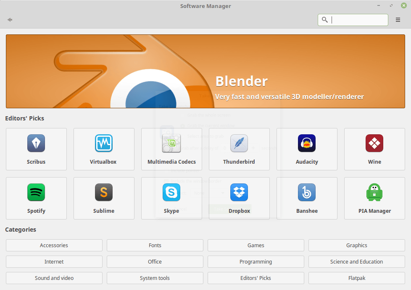The width and height of the screenshot is (411, 290).
Task: Select the Dropbox app icon
Action: click(x=239, y=192)
